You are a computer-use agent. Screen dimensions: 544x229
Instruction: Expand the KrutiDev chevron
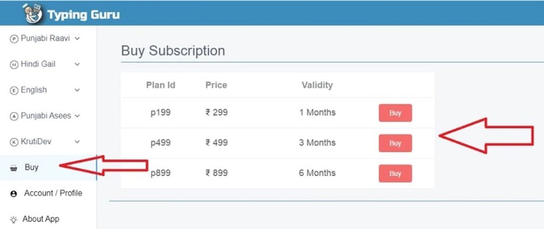77,142
